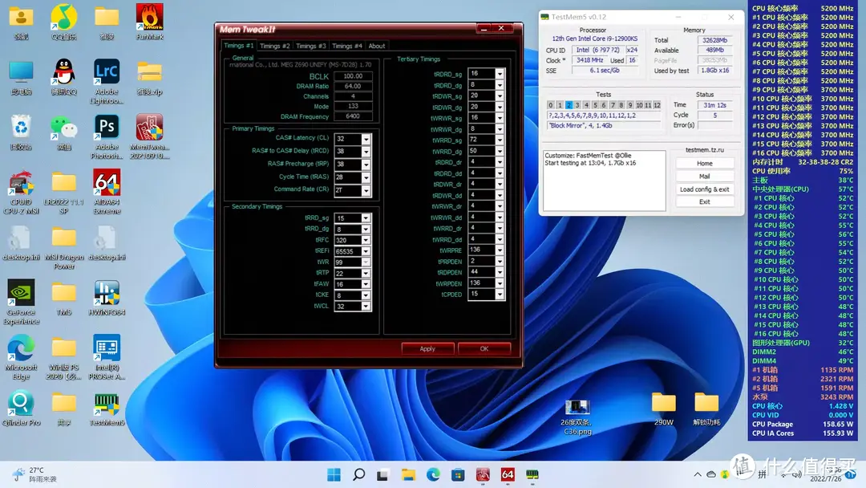866x488 pixels.
Task: Switch to the Timings #2 tab
Action: pos(274,46)
